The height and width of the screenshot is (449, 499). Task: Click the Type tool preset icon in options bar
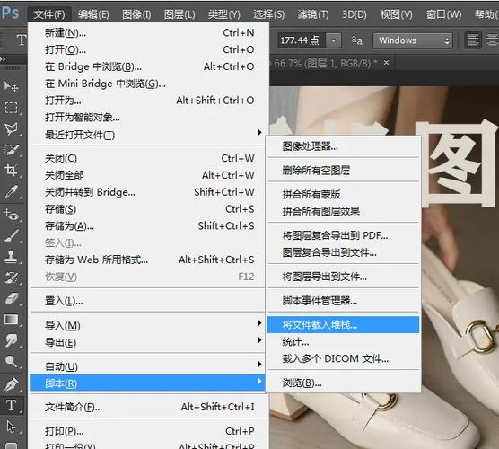tap(22, 40)
